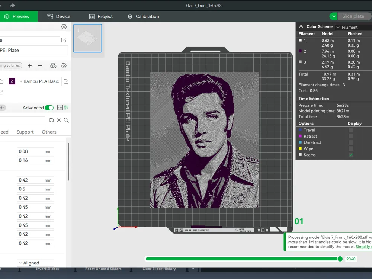Image resolution: width=372 pixels, height=279 pixels.
Task: Click Reset Unused Sliders in background window
Action: coord(103,269)
